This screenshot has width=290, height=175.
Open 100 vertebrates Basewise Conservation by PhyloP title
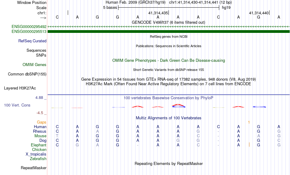[169, 98]
